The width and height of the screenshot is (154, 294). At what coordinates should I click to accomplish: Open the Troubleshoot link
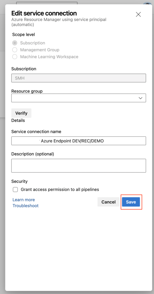26,206
